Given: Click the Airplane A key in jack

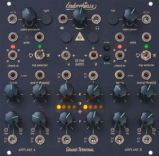Looking at the screenshot, I should 13,75.
